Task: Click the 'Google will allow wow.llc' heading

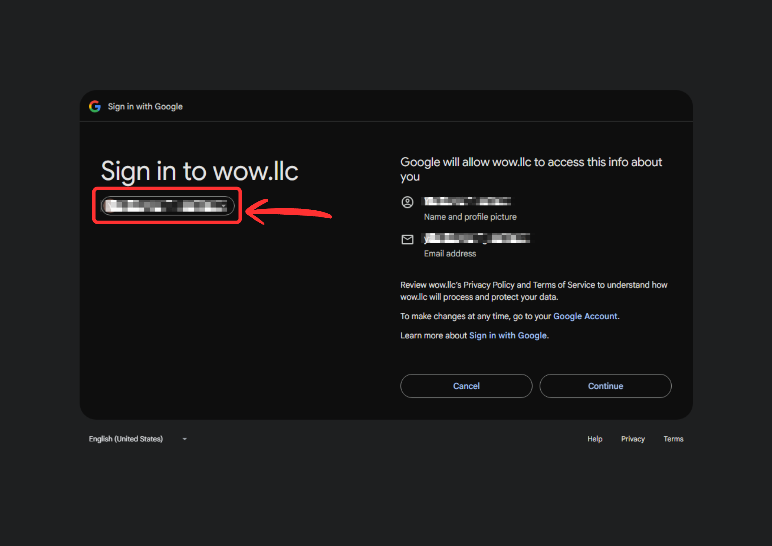Action: click(531, 169)
